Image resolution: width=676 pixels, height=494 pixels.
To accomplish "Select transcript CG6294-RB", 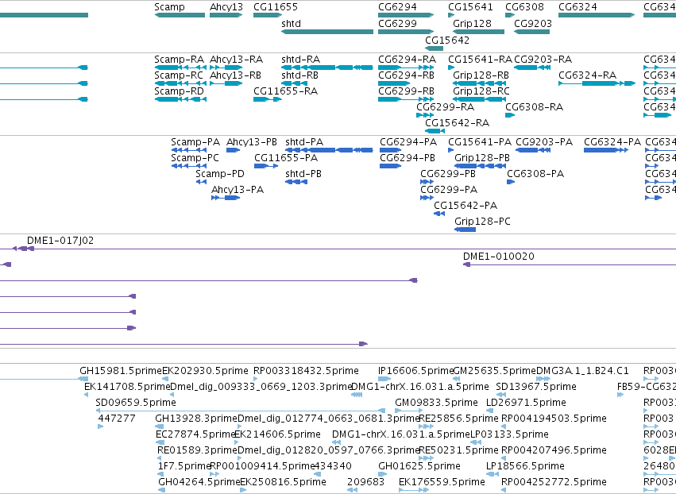I will [x=406, y=75].
